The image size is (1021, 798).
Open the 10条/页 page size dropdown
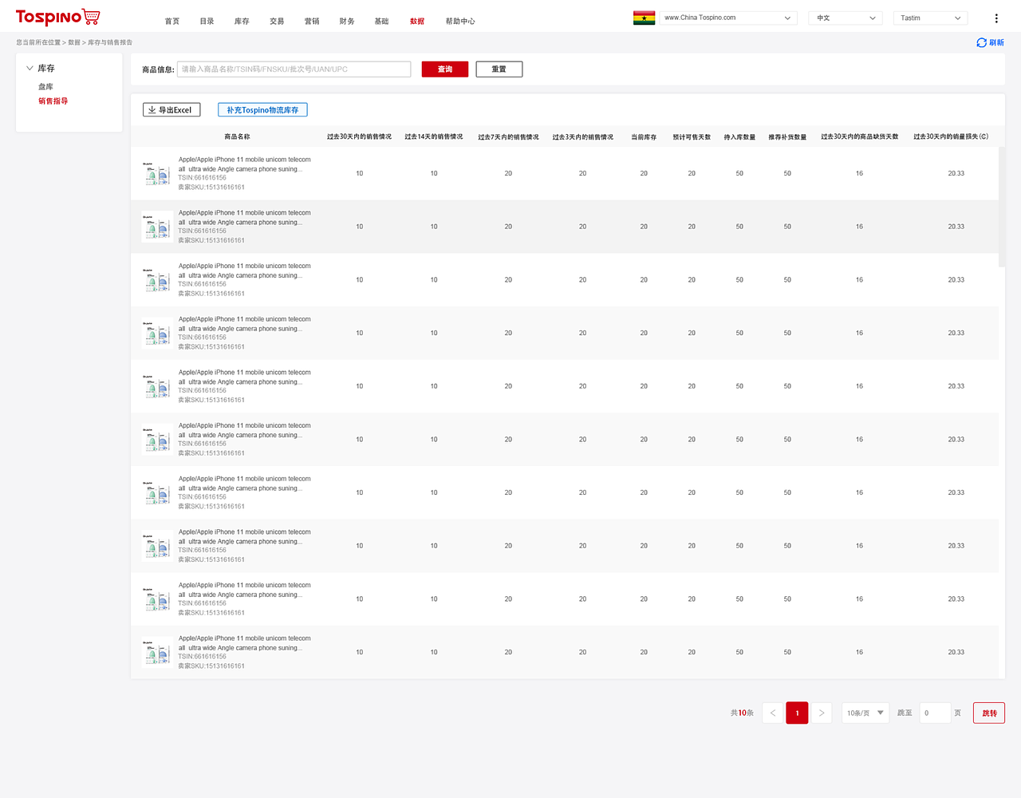pos(865,713)
